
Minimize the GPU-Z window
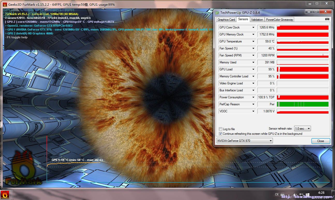pyautogui.click(x=308, y=12)
